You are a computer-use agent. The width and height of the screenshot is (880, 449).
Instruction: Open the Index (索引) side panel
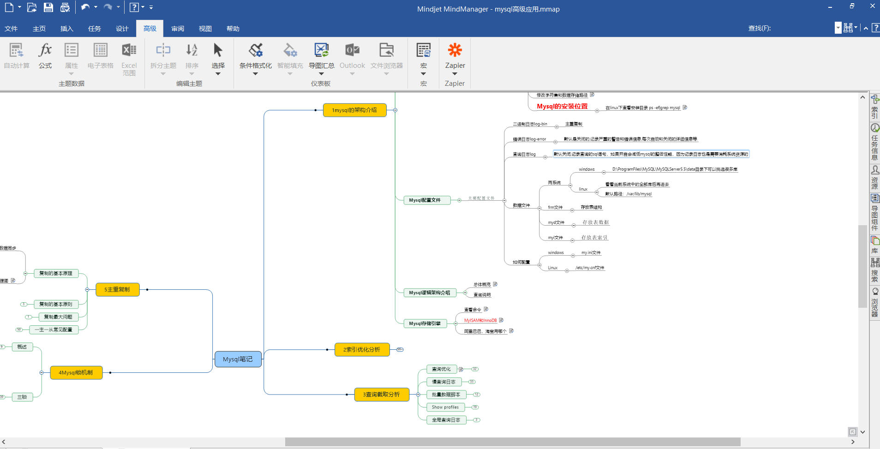point(874,107)
